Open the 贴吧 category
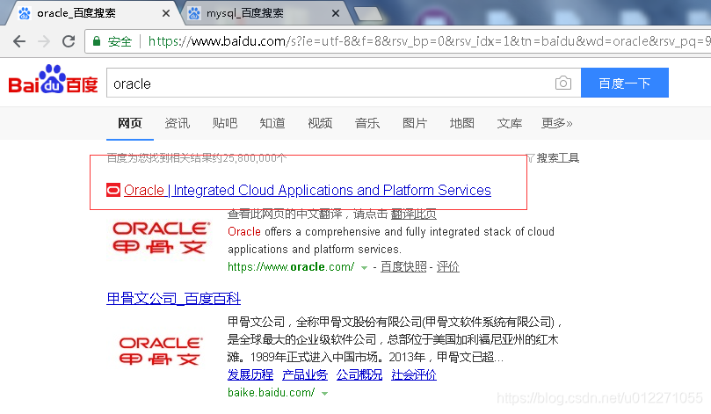 point(225,123)
